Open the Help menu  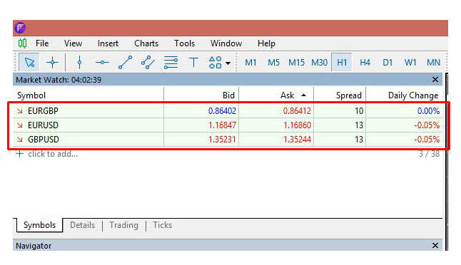click(266, 43)
